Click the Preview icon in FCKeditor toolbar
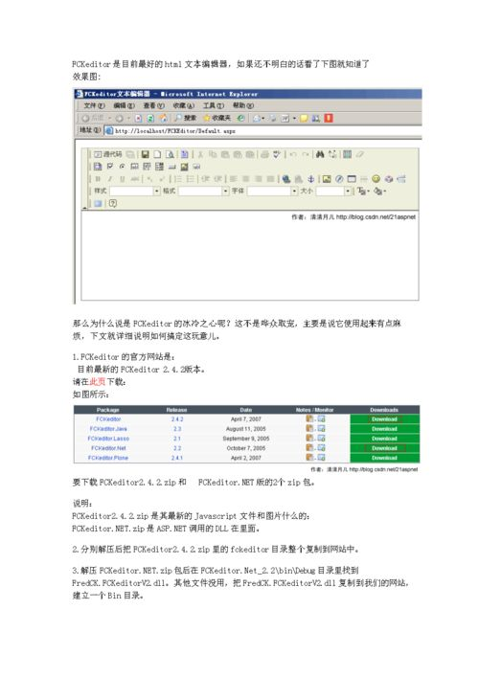This screenshot has width=479, height=677. [x=170, y=154]
